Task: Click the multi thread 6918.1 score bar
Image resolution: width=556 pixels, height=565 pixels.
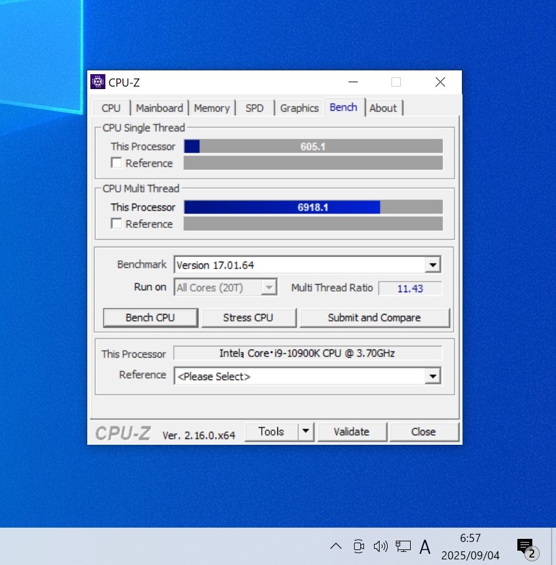Action: coord(313,207)
